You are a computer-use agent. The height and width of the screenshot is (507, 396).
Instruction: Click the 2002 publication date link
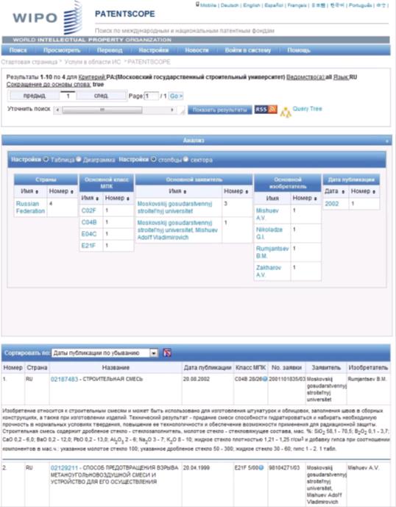click(332, 204)
